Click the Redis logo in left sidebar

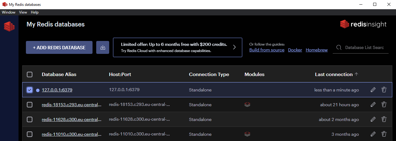click(x=9, y=26)
